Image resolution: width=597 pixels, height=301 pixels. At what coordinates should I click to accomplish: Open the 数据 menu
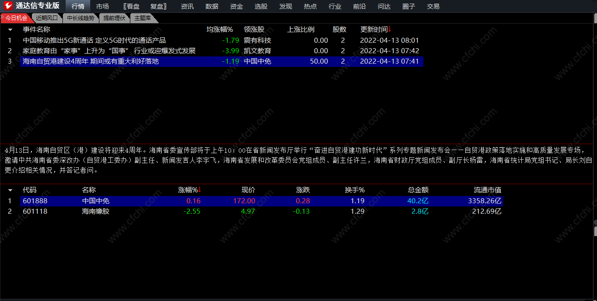(212, 6)
